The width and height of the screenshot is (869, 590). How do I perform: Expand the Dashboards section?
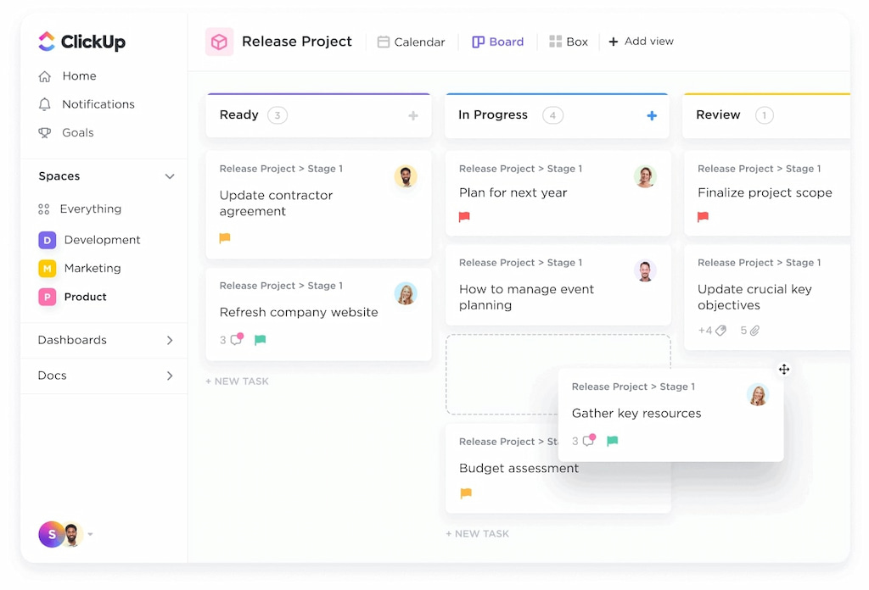pyautogui.click(x=170, y=340)
